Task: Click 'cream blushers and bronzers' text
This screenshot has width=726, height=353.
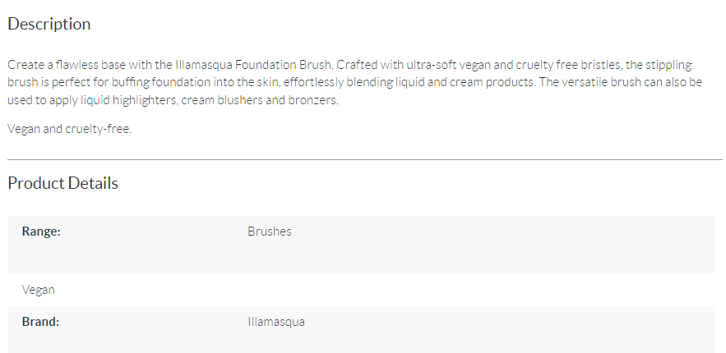Action: 260,100
